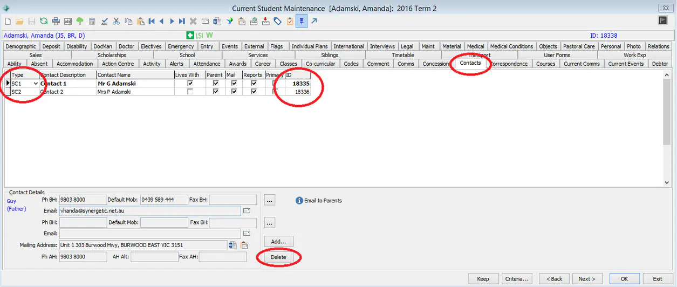The image size is (677, 287).
Task: Click the green medical cross icon
Action: pyautogui.click(x=190, y=35)
